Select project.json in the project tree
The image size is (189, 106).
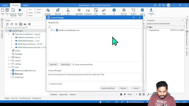(x=19, y=77)
